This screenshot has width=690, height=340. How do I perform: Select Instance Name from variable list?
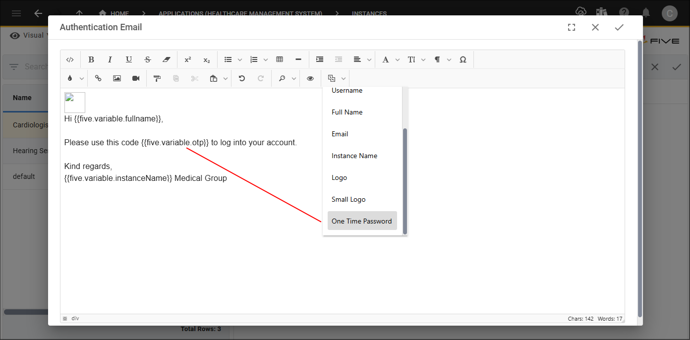(362, 156)
